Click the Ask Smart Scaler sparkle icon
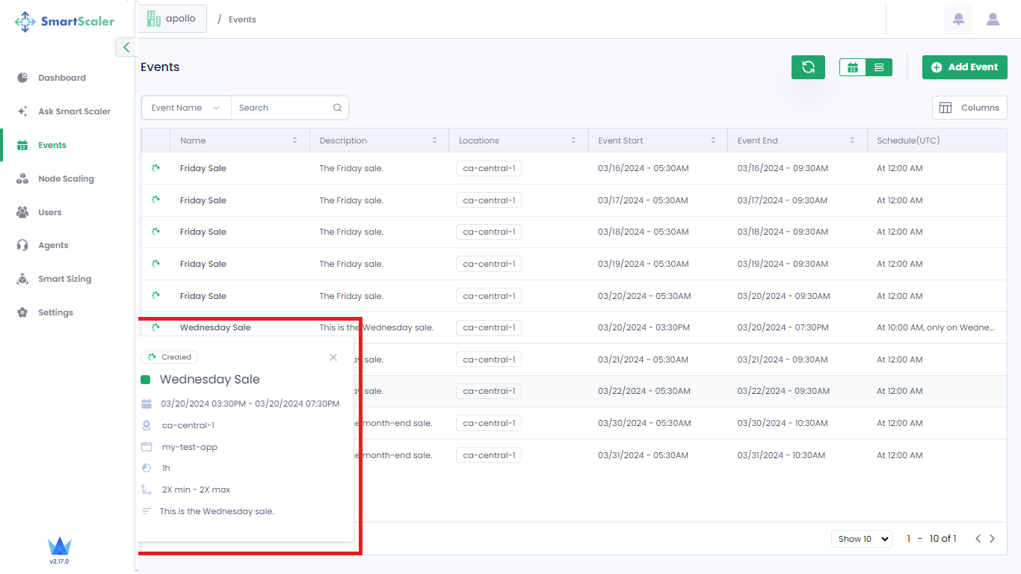Screen dimensions: 1021x574 click(x=22, y=111)
